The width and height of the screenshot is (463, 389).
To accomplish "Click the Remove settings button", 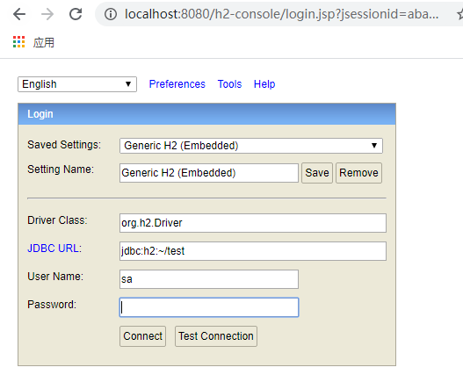I will click(x=358, y=173).
